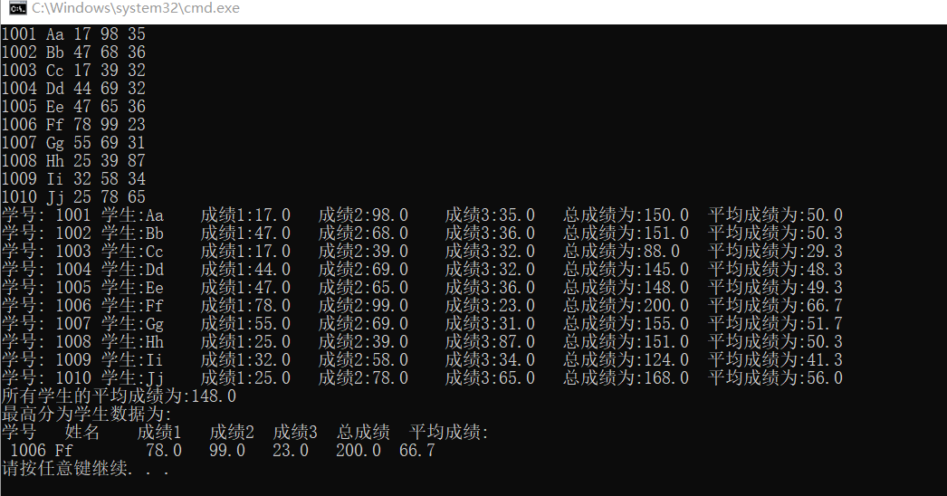Viewport: 947px width, 496px height.
Task: Click '学生:Jj' in the 1010 row
Action: (132, 378)
